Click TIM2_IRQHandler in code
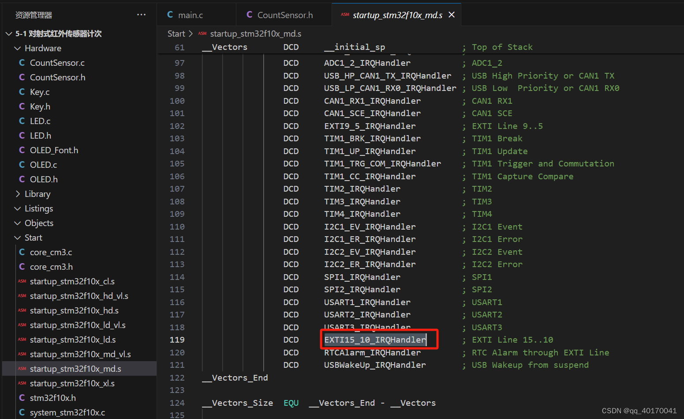Viewport: 684px width, 419px height. tap(363, 189)
